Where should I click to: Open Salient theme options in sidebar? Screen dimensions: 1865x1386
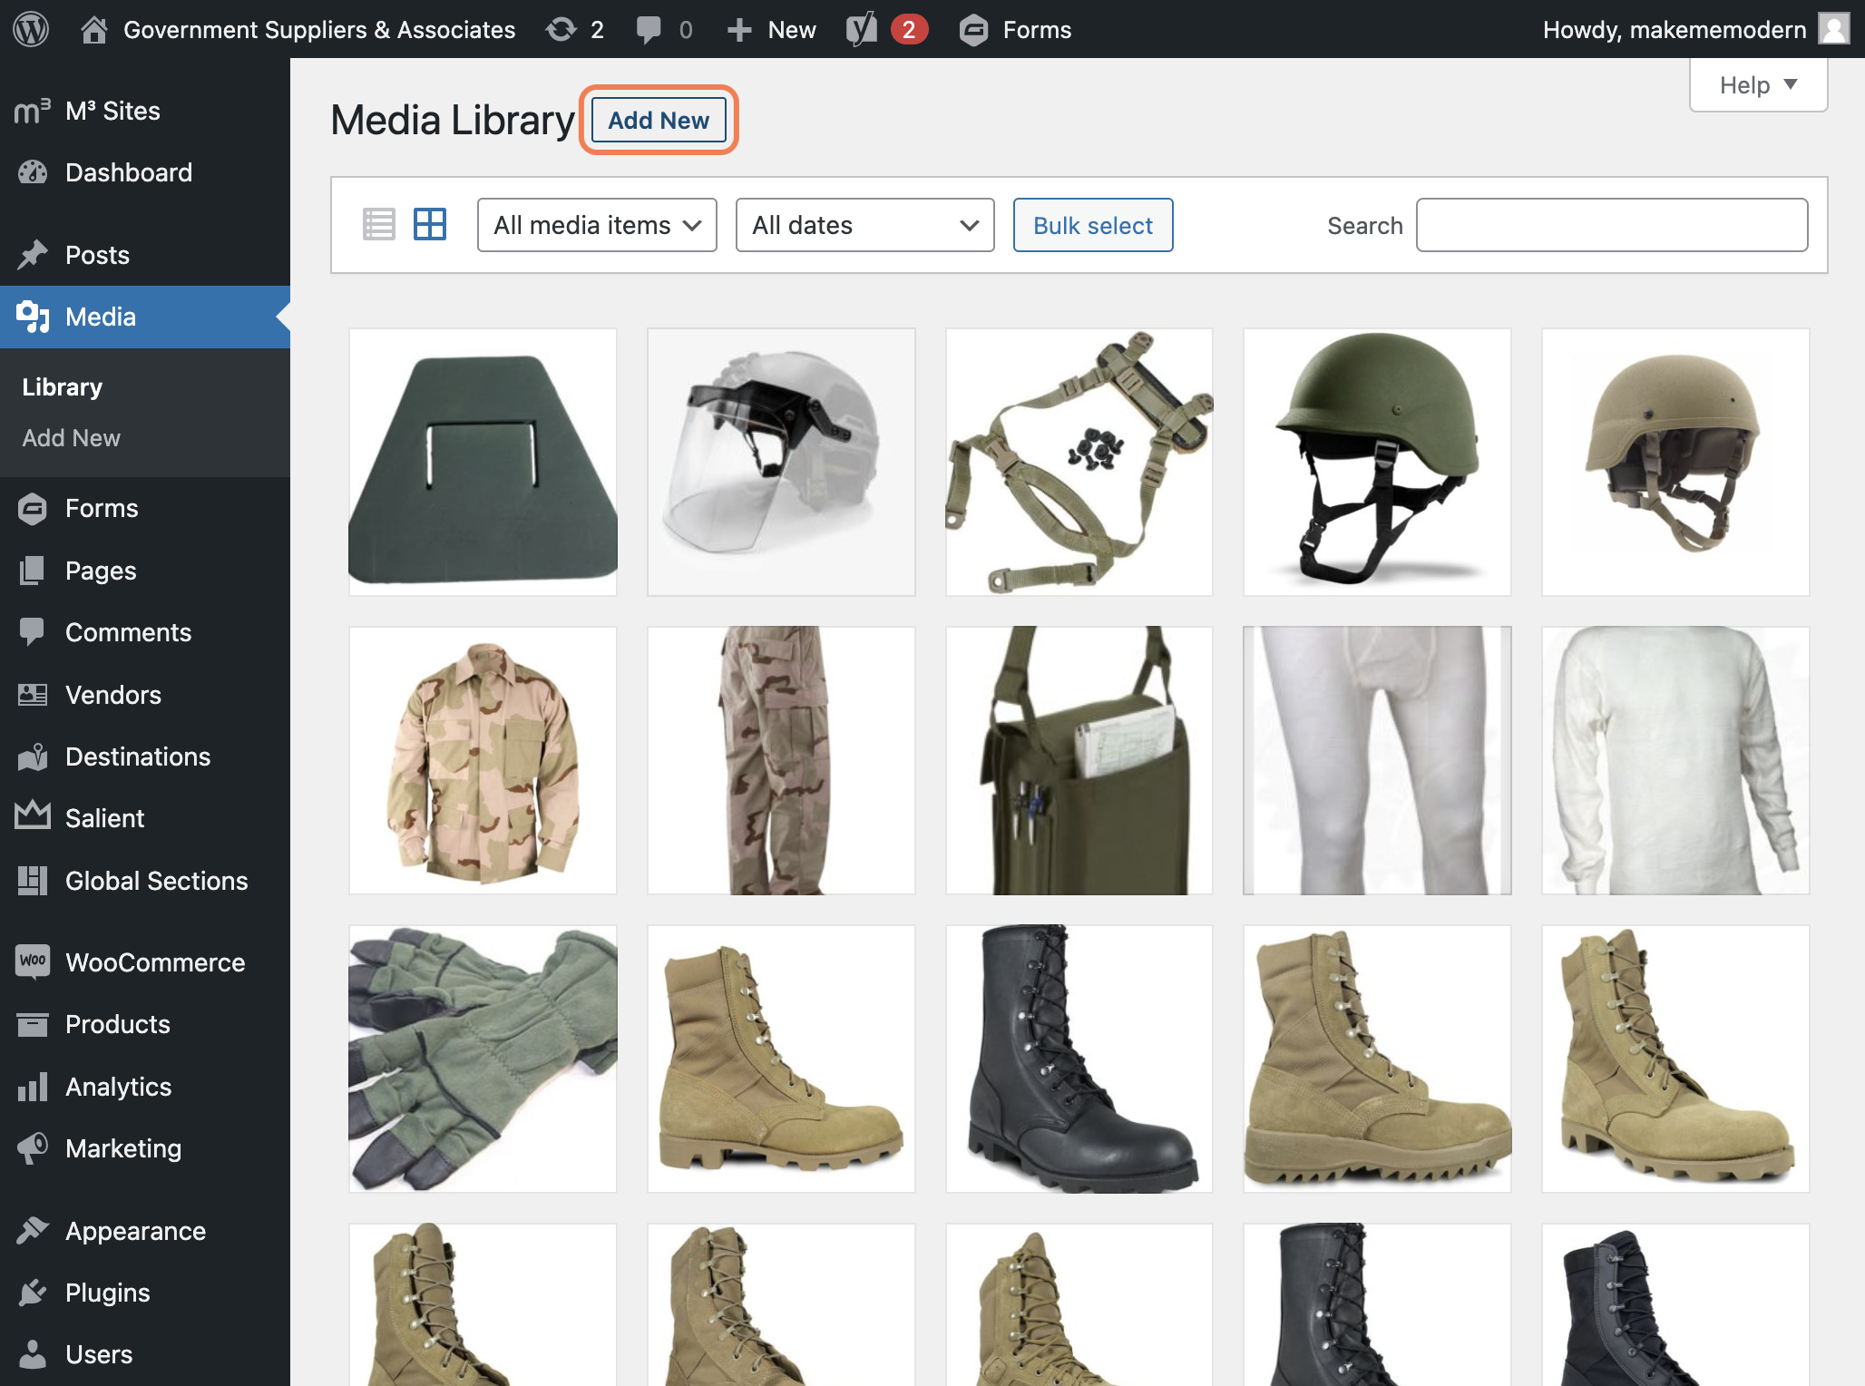point(145,818)
